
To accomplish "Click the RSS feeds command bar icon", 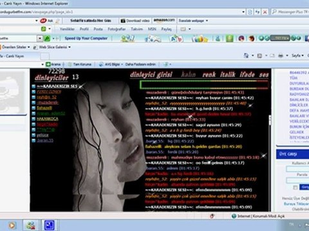I will tap(259, 56).
